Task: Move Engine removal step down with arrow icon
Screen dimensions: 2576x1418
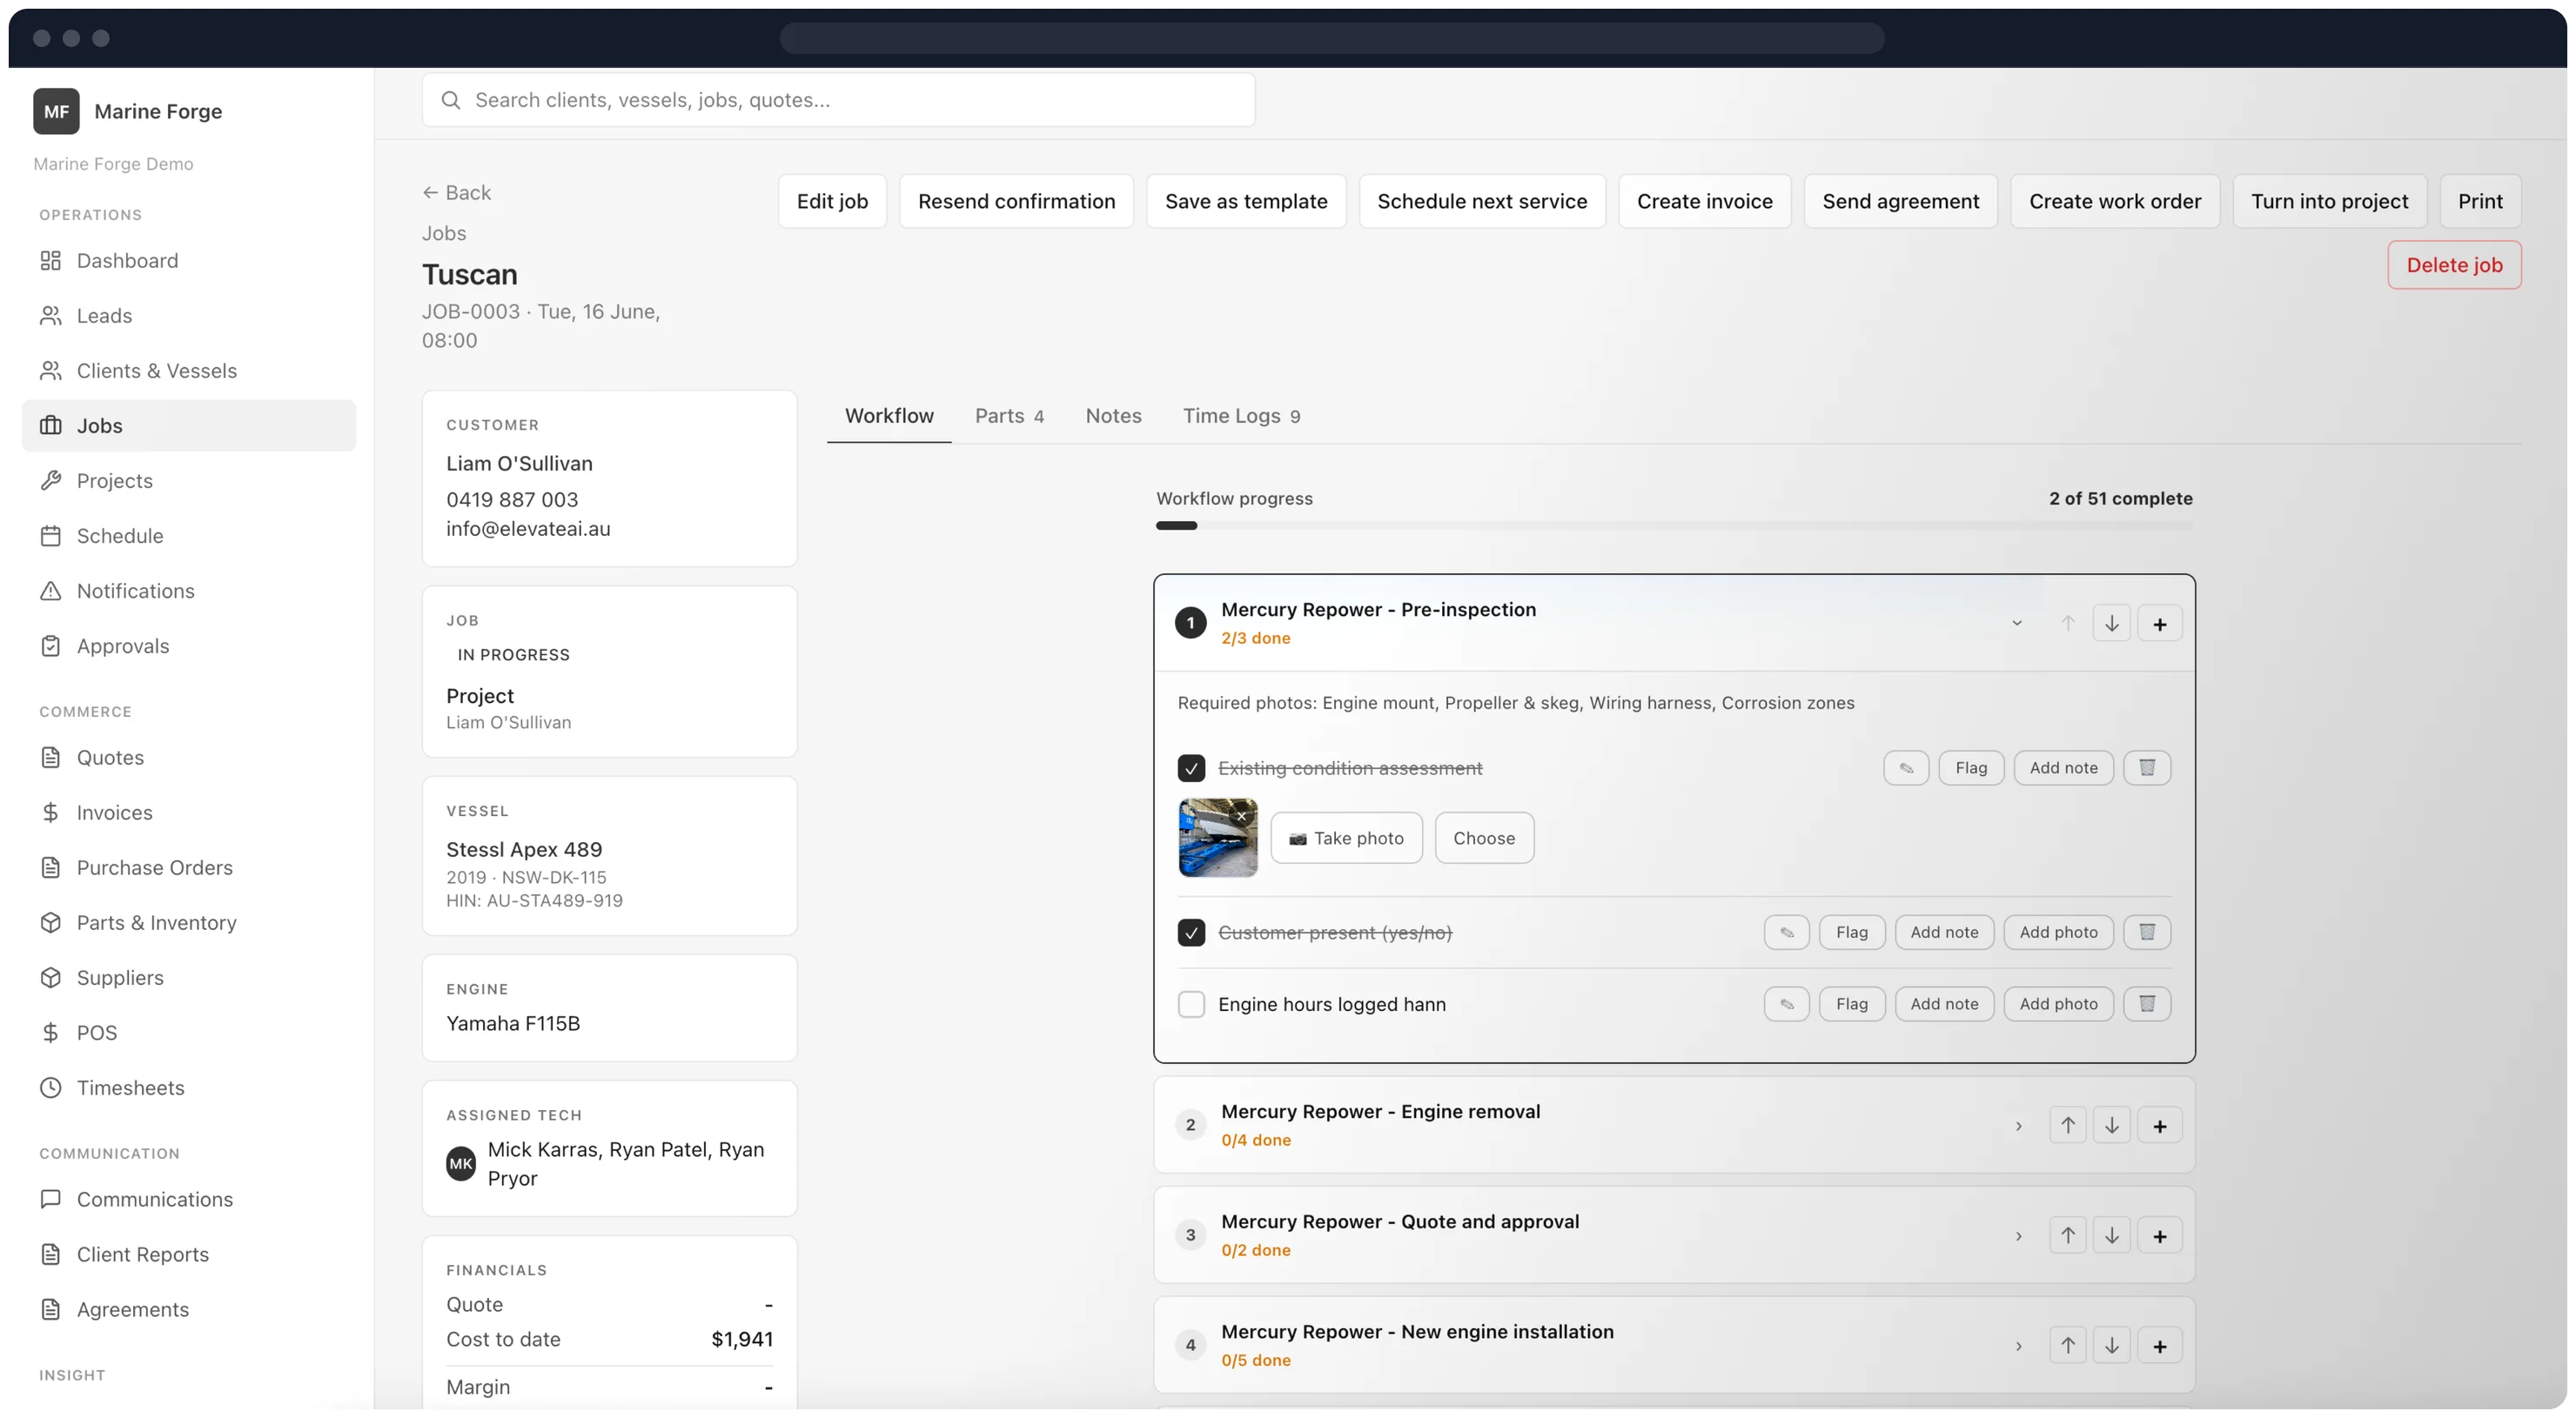Action: click(x=2111, y=1125)
